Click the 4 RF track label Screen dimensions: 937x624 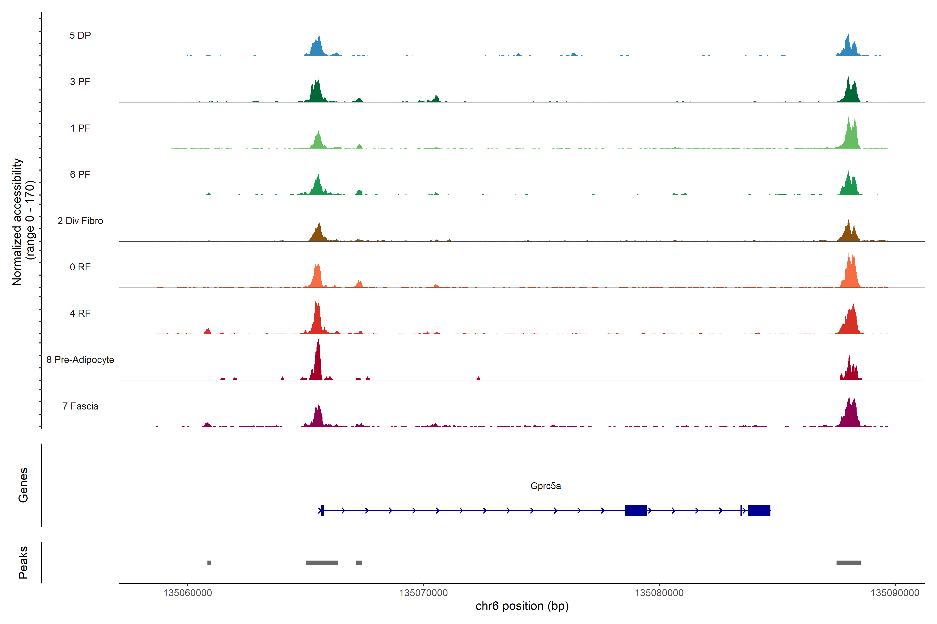80,313
